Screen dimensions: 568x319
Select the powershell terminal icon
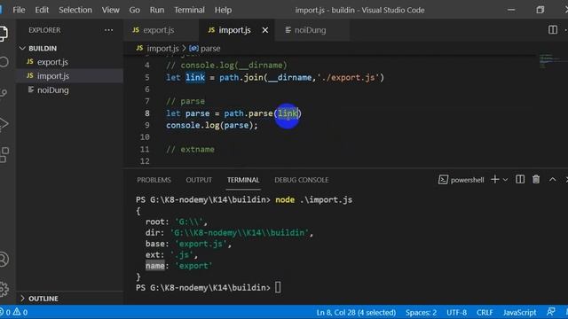coord(443,179)
